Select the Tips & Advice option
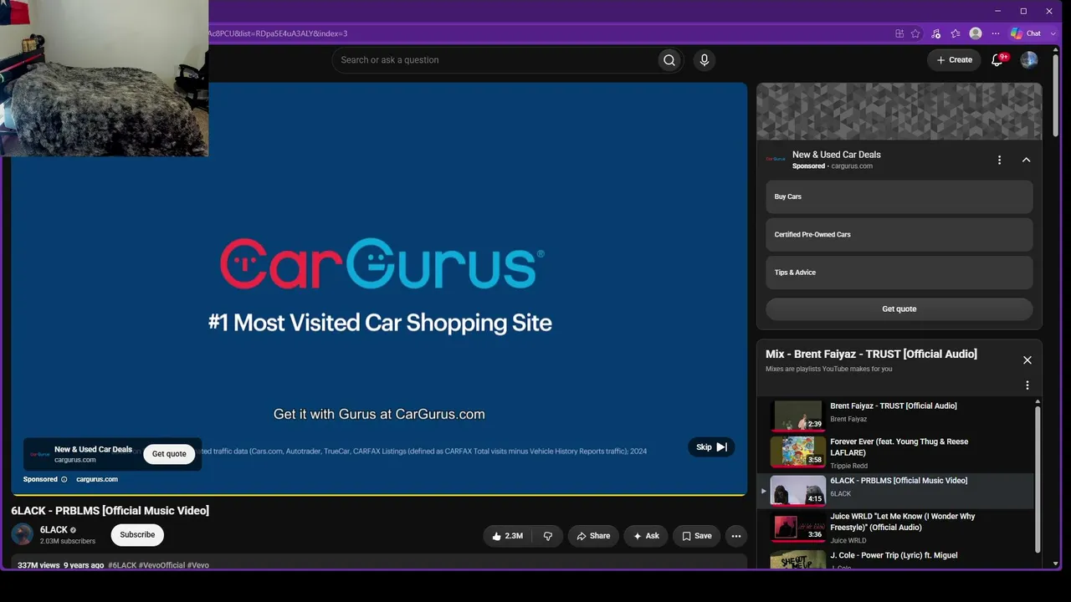This screenshot has width=1071, height=602. (x=899, y=273)
